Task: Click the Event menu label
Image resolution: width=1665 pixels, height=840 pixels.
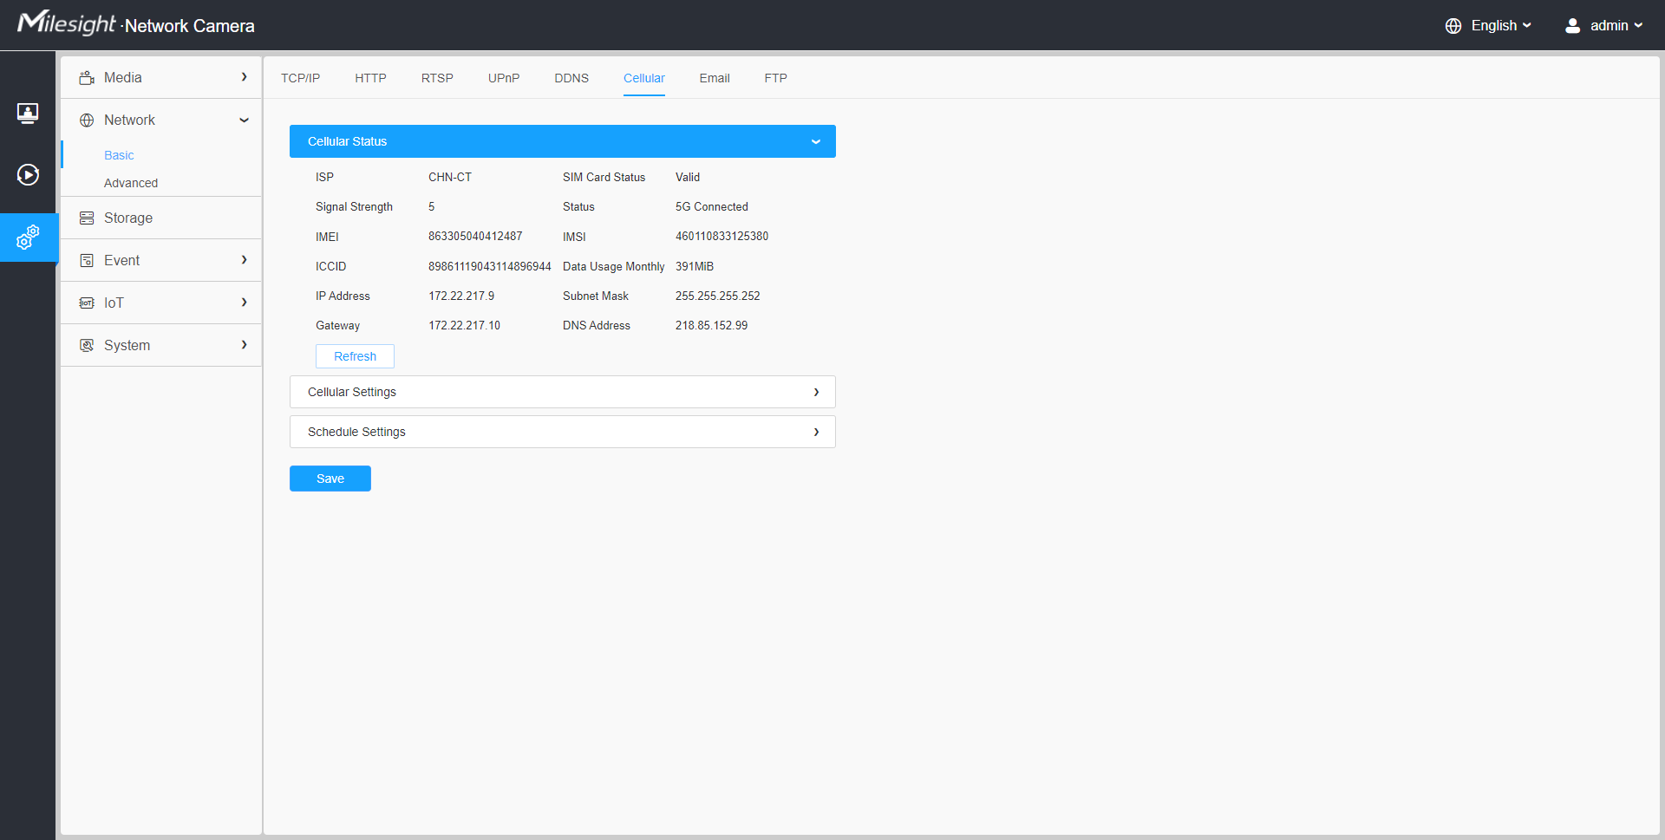Action: pyautogui.click(x=121, y=261)
